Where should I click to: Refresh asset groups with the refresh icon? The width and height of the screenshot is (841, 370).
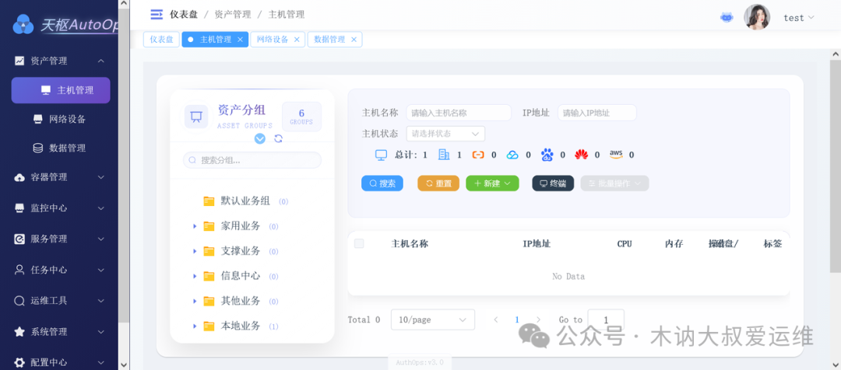(278, 138)
